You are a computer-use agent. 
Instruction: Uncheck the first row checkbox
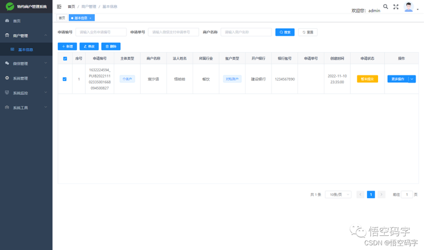[x=64, y=79]
